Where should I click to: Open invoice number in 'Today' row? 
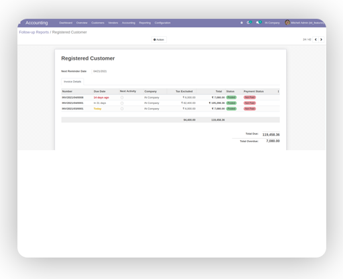72,109
